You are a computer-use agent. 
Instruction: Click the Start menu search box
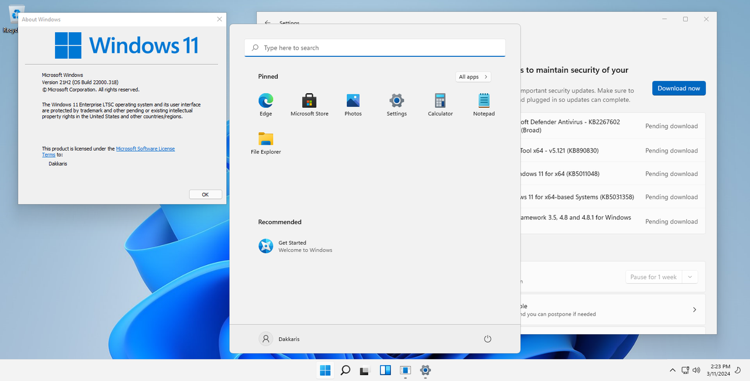click(x=375, y=48)
